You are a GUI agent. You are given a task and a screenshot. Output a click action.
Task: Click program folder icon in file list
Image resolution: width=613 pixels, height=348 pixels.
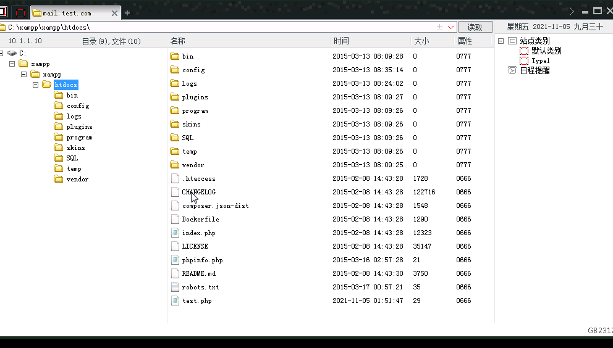[x=175, y=110]
